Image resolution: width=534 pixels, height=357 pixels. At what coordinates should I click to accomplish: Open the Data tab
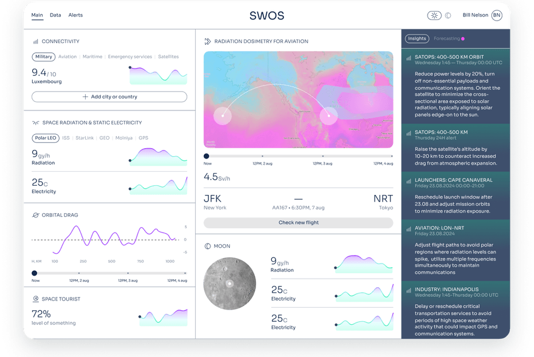pyautogui.click(x=55, y=15)
